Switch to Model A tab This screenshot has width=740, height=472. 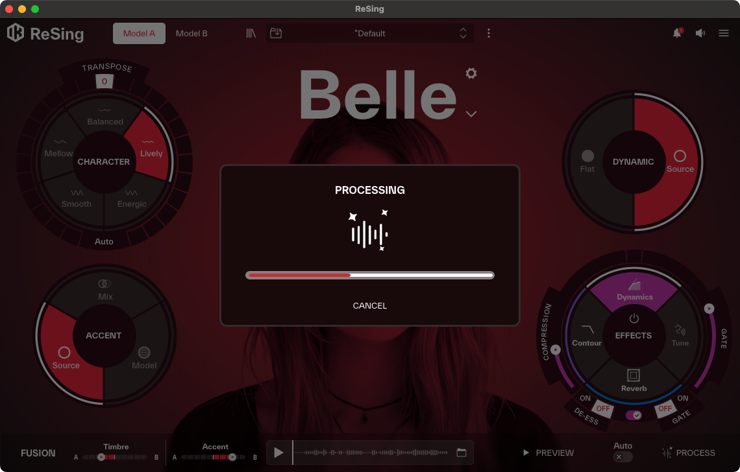tap(139, 33)
